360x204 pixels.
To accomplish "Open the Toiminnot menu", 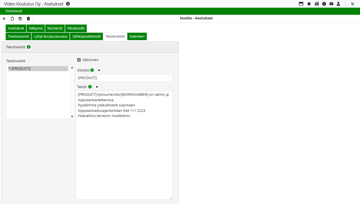I will 14,11.
